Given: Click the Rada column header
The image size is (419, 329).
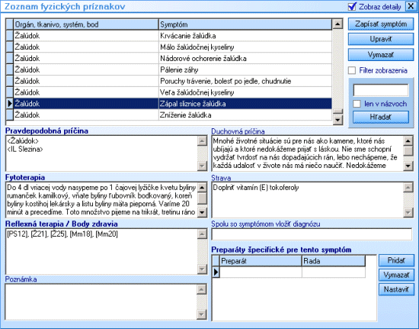Looking at the screenshot, I should (334, 261).
